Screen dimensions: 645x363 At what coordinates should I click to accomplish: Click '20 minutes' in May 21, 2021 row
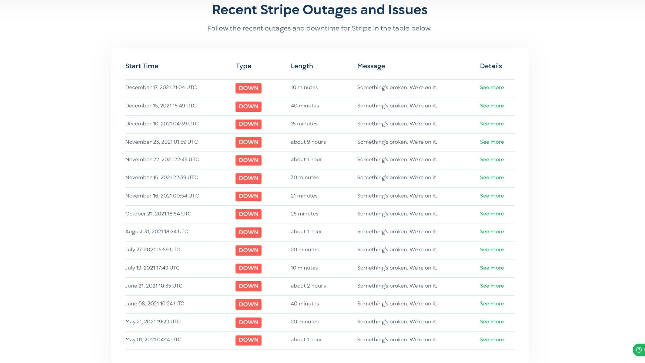305,322
